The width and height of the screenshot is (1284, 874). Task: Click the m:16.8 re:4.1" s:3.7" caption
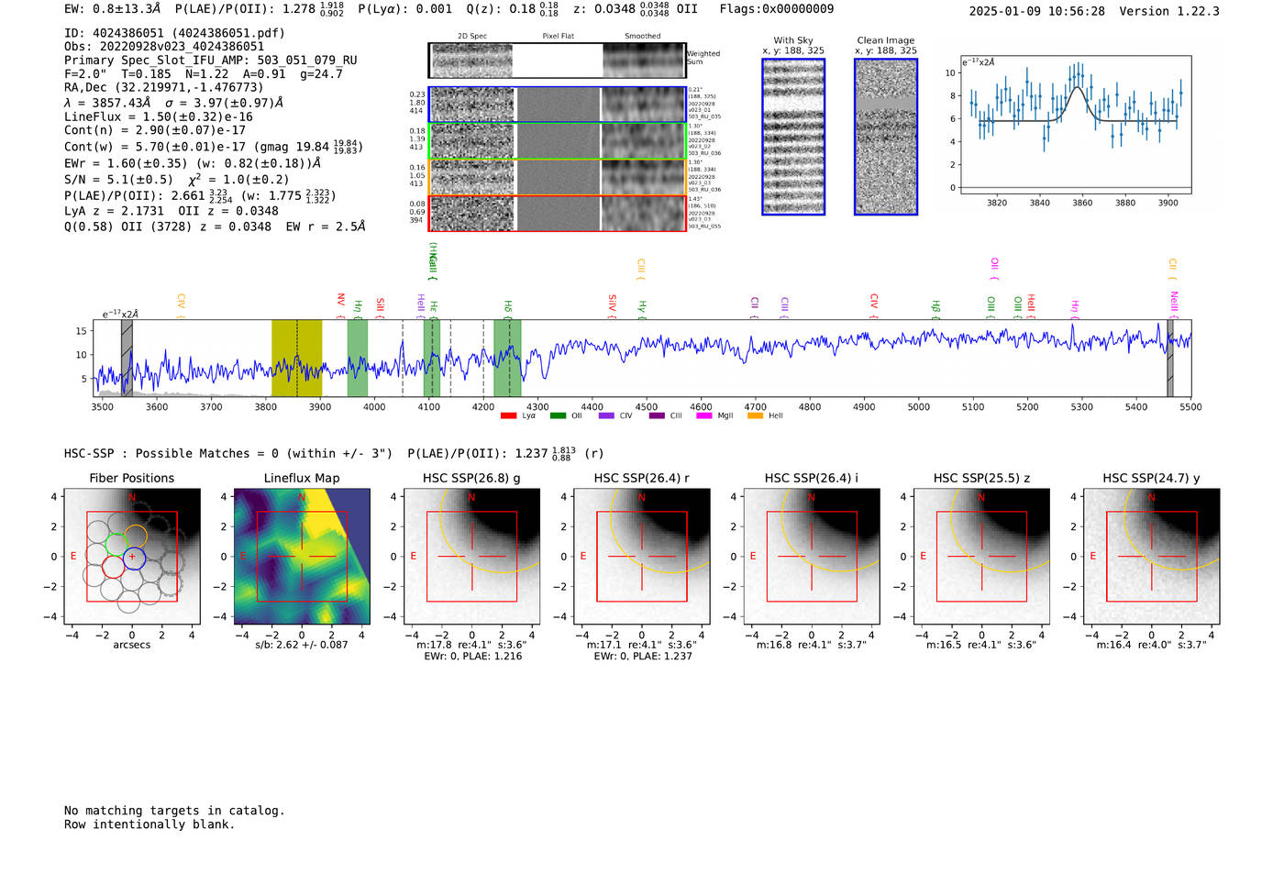pyautogui.click(x=812, y=645)
